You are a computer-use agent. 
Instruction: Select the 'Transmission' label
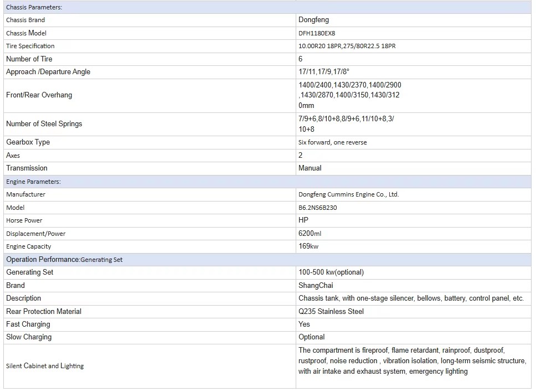[x=27, y=168]
